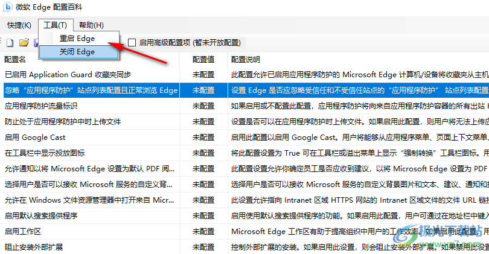Click 未配置 value for 启用 Google Cast

[203, 138]
